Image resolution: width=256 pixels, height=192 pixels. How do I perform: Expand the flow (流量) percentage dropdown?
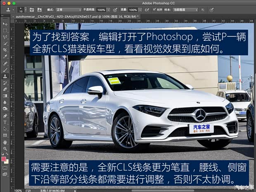pos(139,9)
